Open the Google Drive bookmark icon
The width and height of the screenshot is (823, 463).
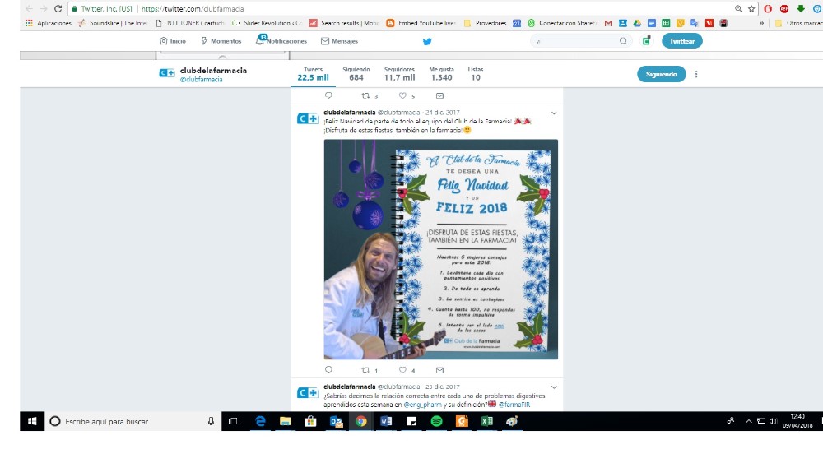(637, 23)
